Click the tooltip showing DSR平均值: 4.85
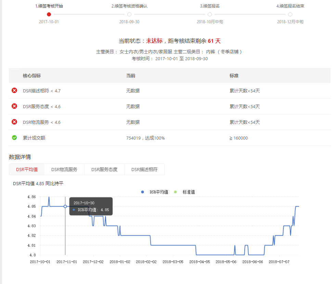Image resolution: width=333 pixels, height=284 pixels. [91, 206]
